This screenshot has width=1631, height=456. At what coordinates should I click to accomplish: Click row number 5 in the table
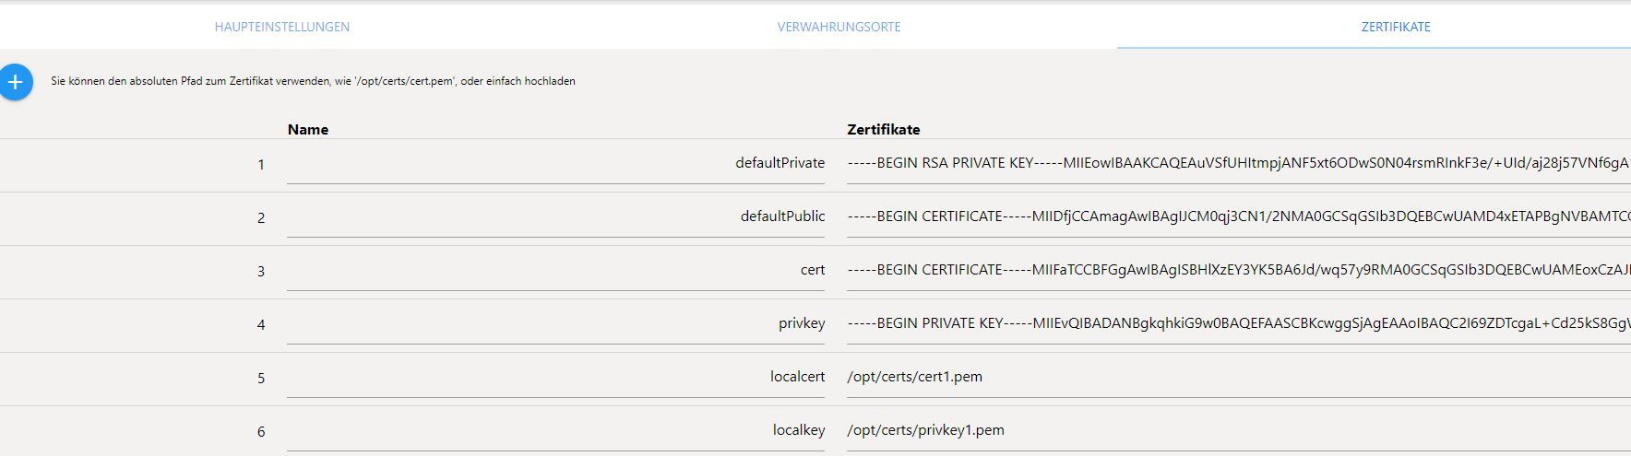coord(261,379)
